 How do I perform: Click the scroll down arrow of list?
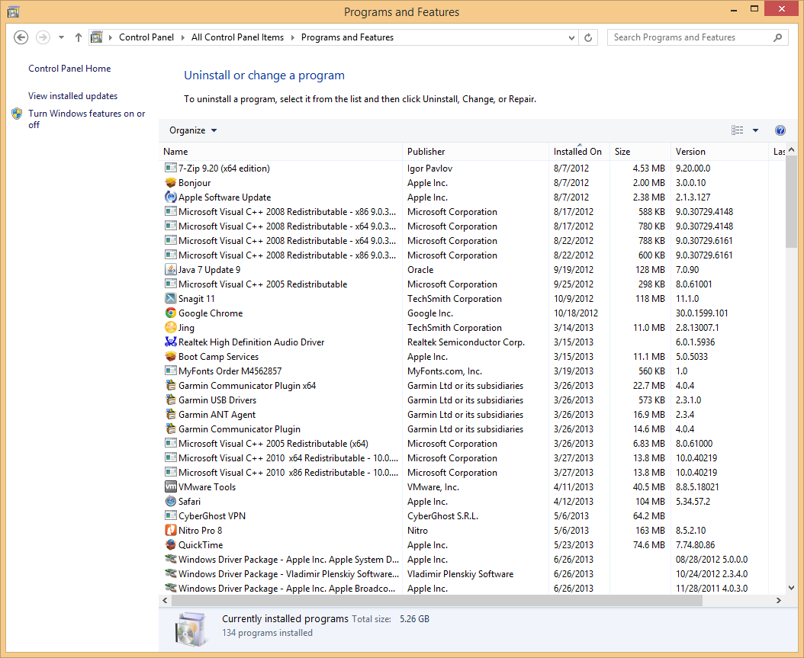click(791, 588)
